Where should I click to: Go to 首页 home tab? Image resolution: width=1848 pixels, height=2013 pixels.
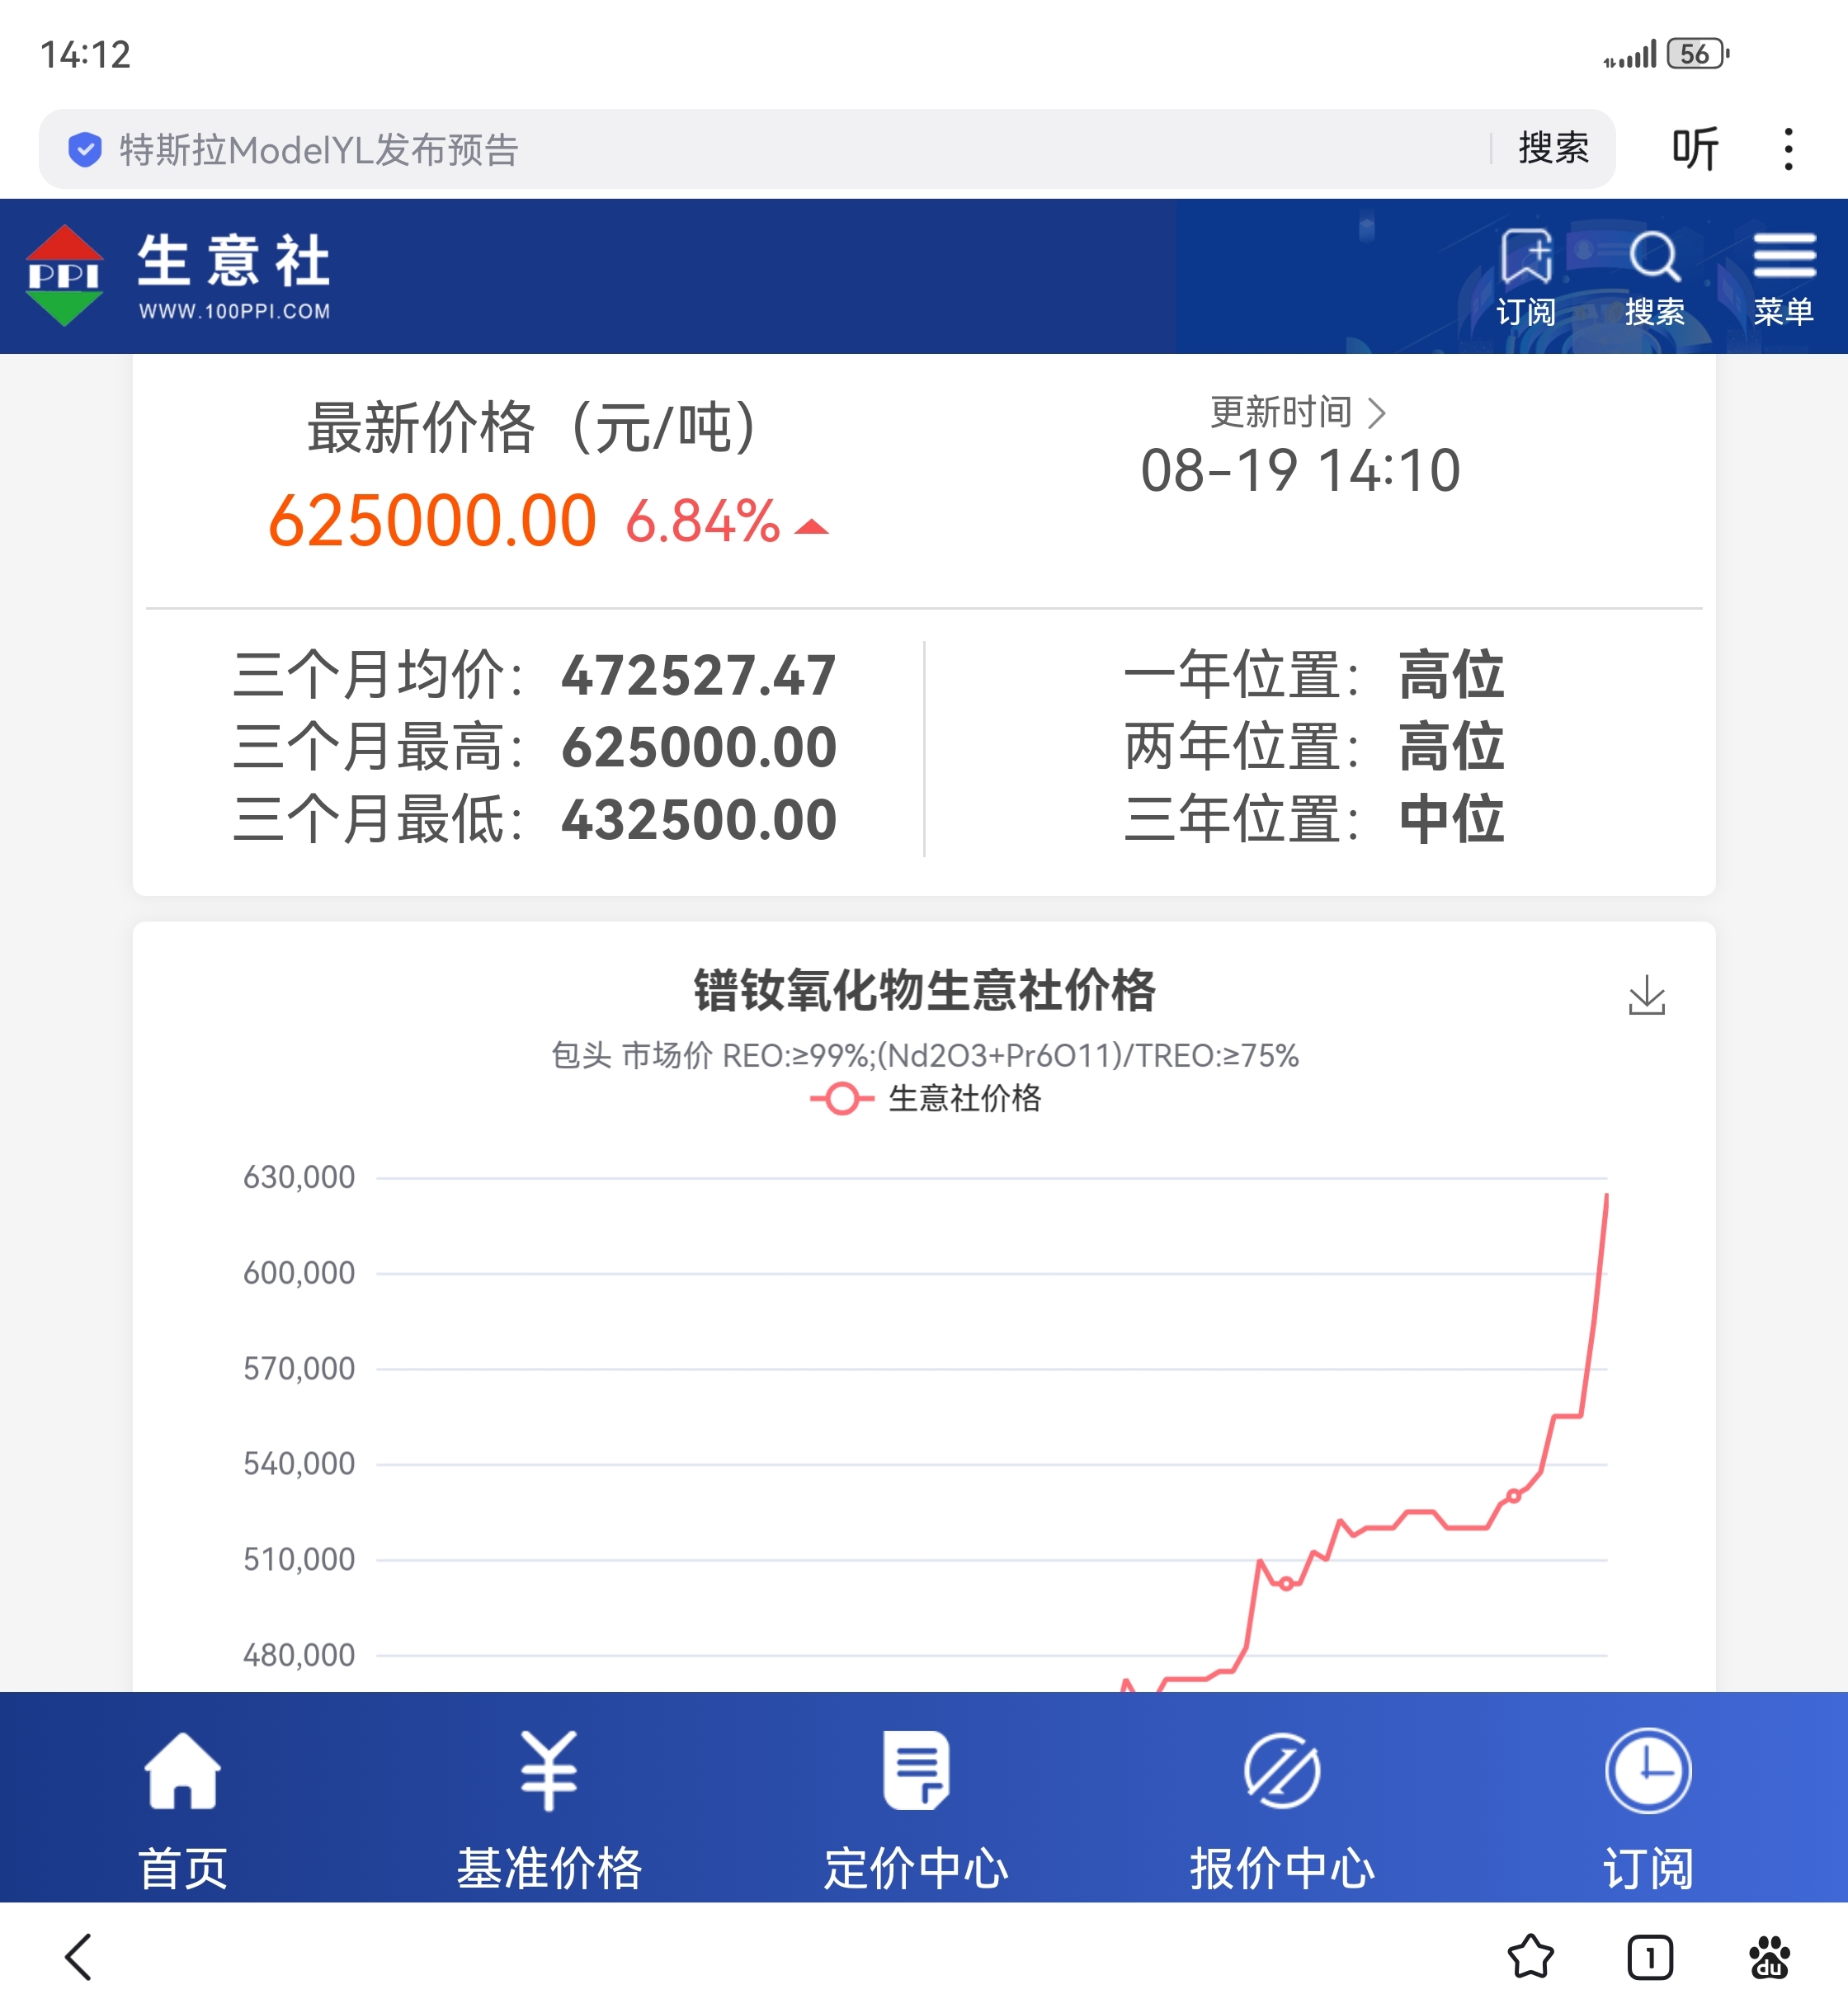[183, 1809]
